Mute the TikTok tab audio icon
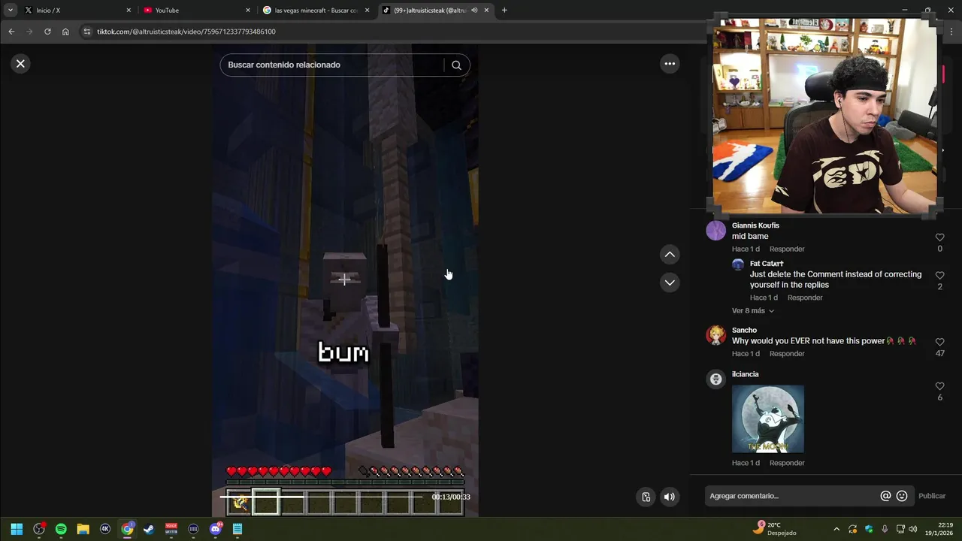The image size is (962, 541). [474, 11]
